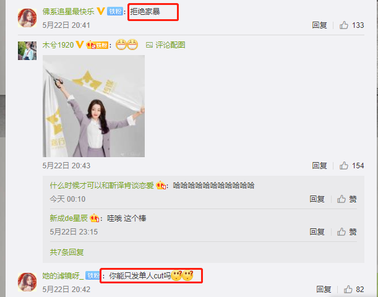Reply to 她的滤镜呀_'s comment at 20:42

(324, 290)
